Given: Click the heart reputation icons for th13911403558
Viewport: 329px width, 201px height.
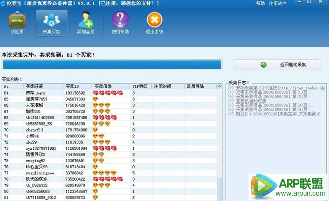Looking at the screenshot, I should 105,118.
